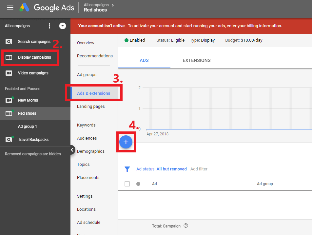This screenshot has height=235, width=312.
Task: Go to Display campaigns
Action: 34,57
